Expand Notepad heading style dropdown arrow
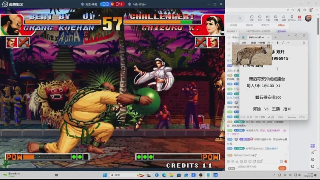Viewport: 320px width, 180px height. pos(272,43)
